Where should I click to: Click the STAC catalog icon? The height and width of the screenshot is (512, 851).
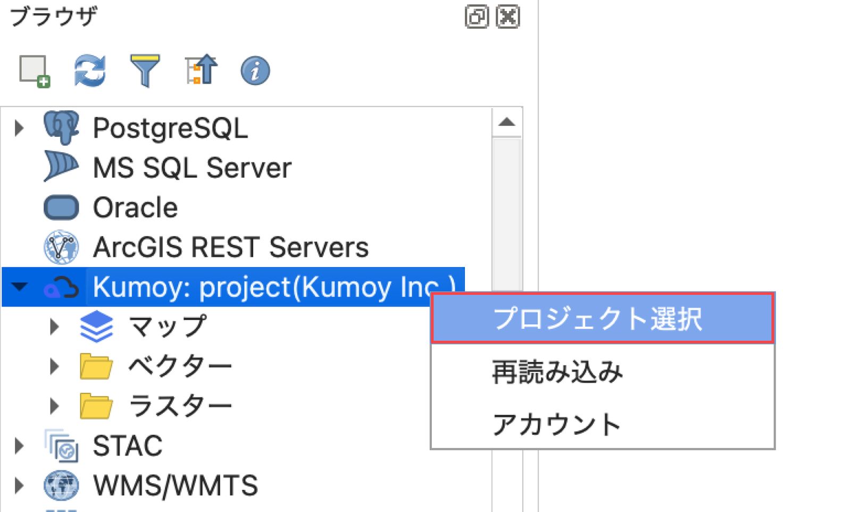61,445
